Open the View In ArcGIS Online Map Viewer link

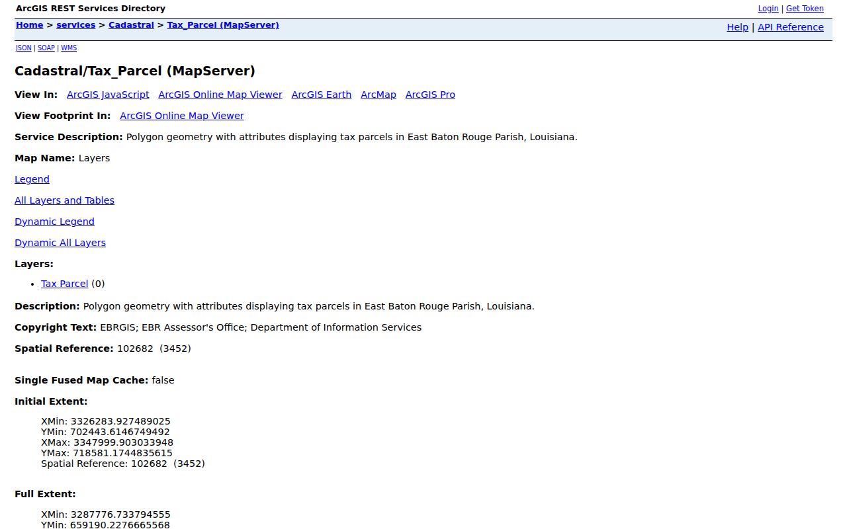(220, 95)
